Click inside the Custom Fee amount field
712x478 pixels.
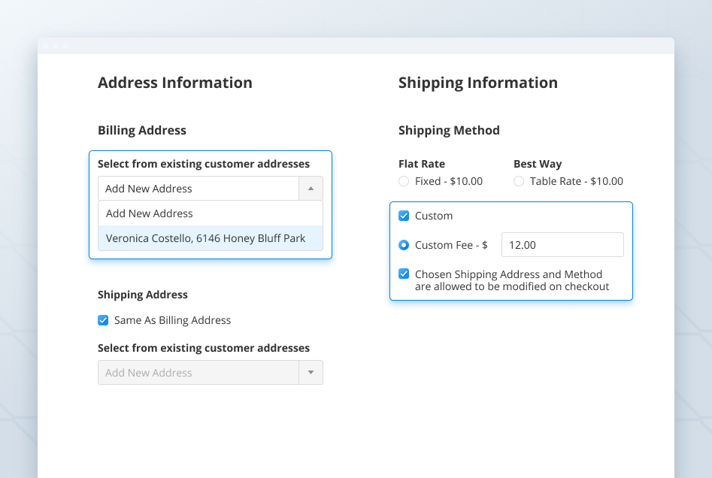coord(562,244)
